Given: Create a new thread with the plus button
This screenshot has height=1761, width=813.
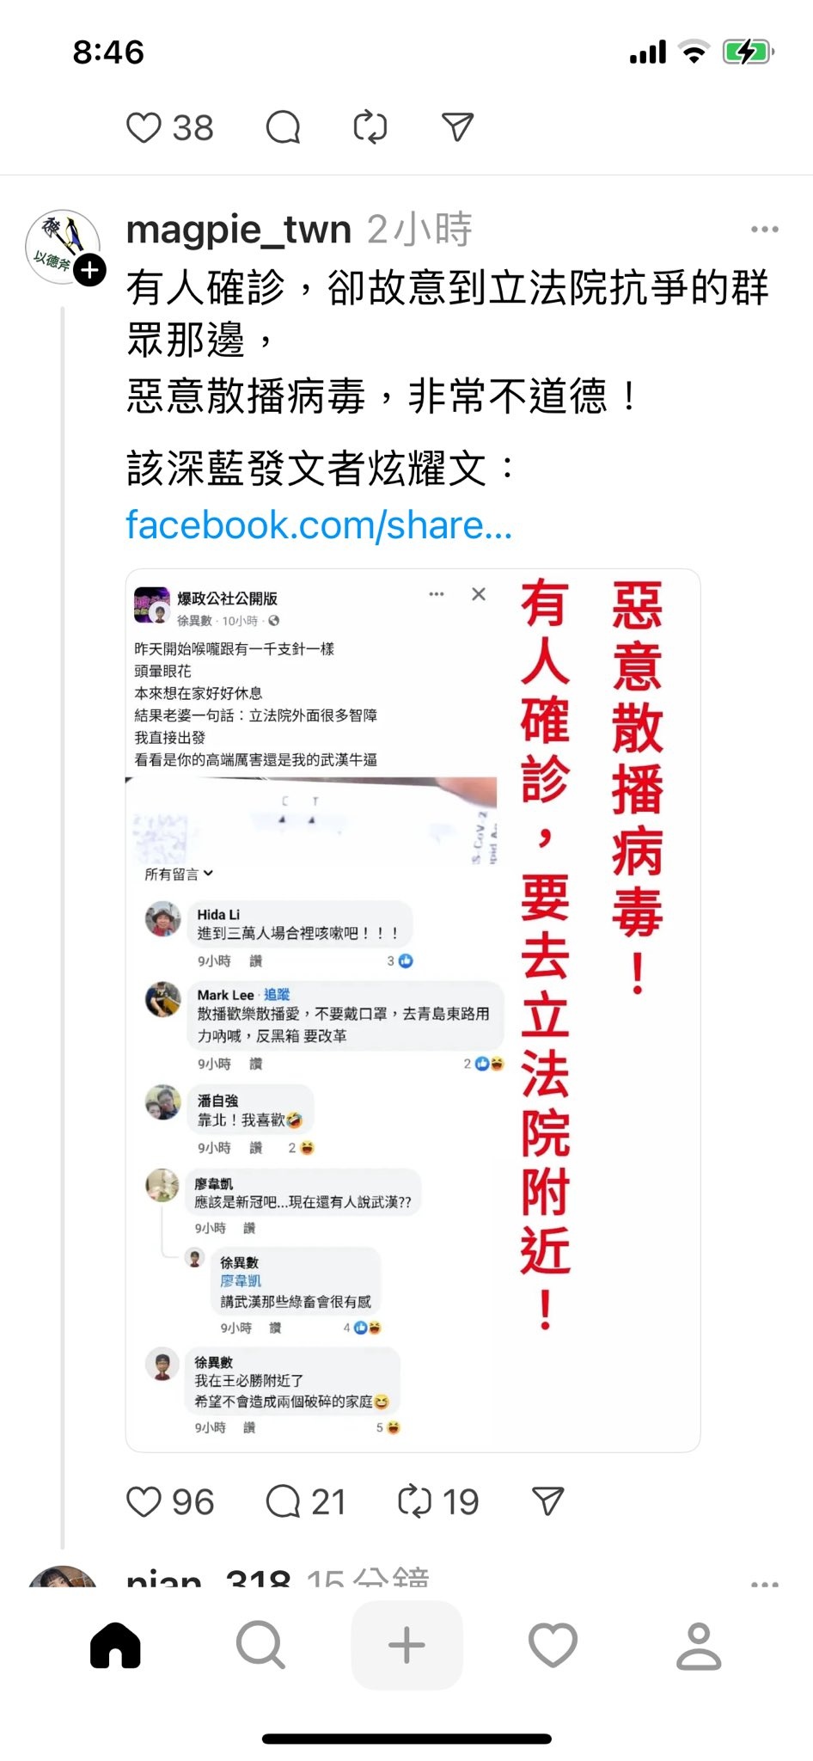Looking at the screenshot, I should 406,1645.
